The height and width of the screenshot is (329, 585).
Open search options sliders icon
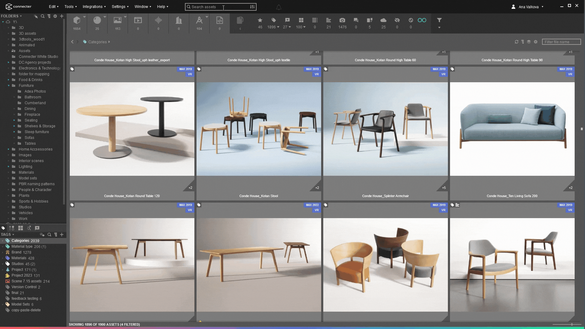[252, 7]
